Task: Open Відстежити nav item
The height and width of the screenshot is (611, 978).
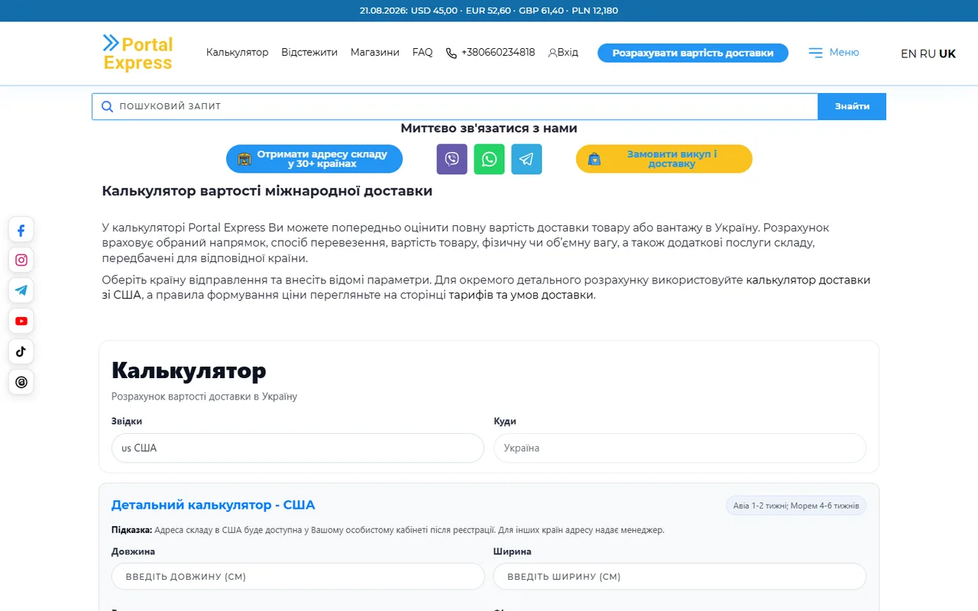Action: point(309,53)
